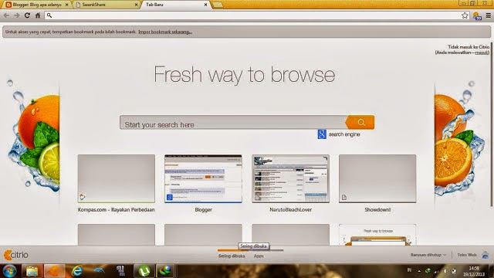Switch to the Blogger tab

point(37,5)
